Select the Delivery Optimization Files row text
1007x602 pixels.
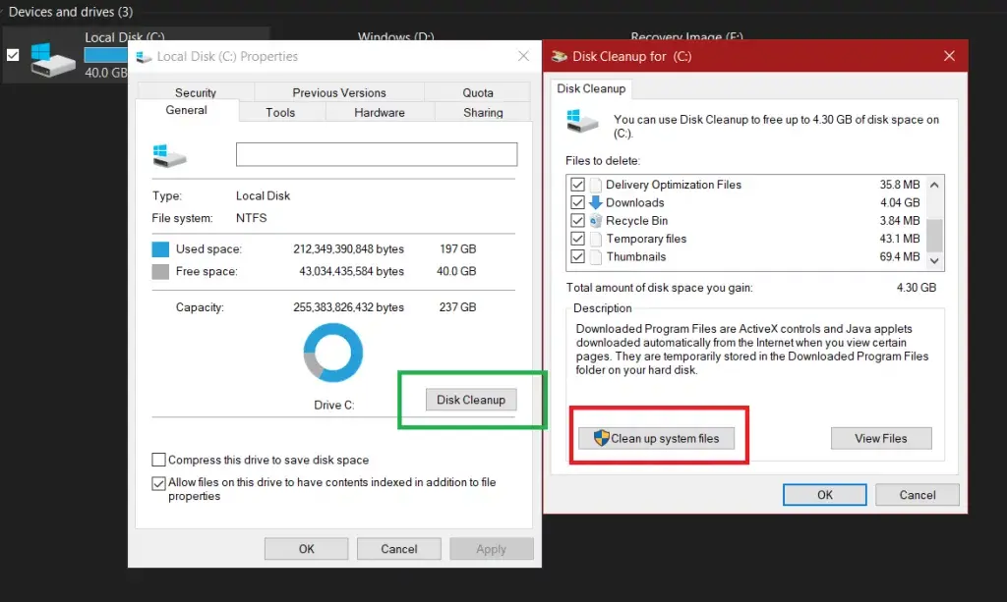(674, 185)
